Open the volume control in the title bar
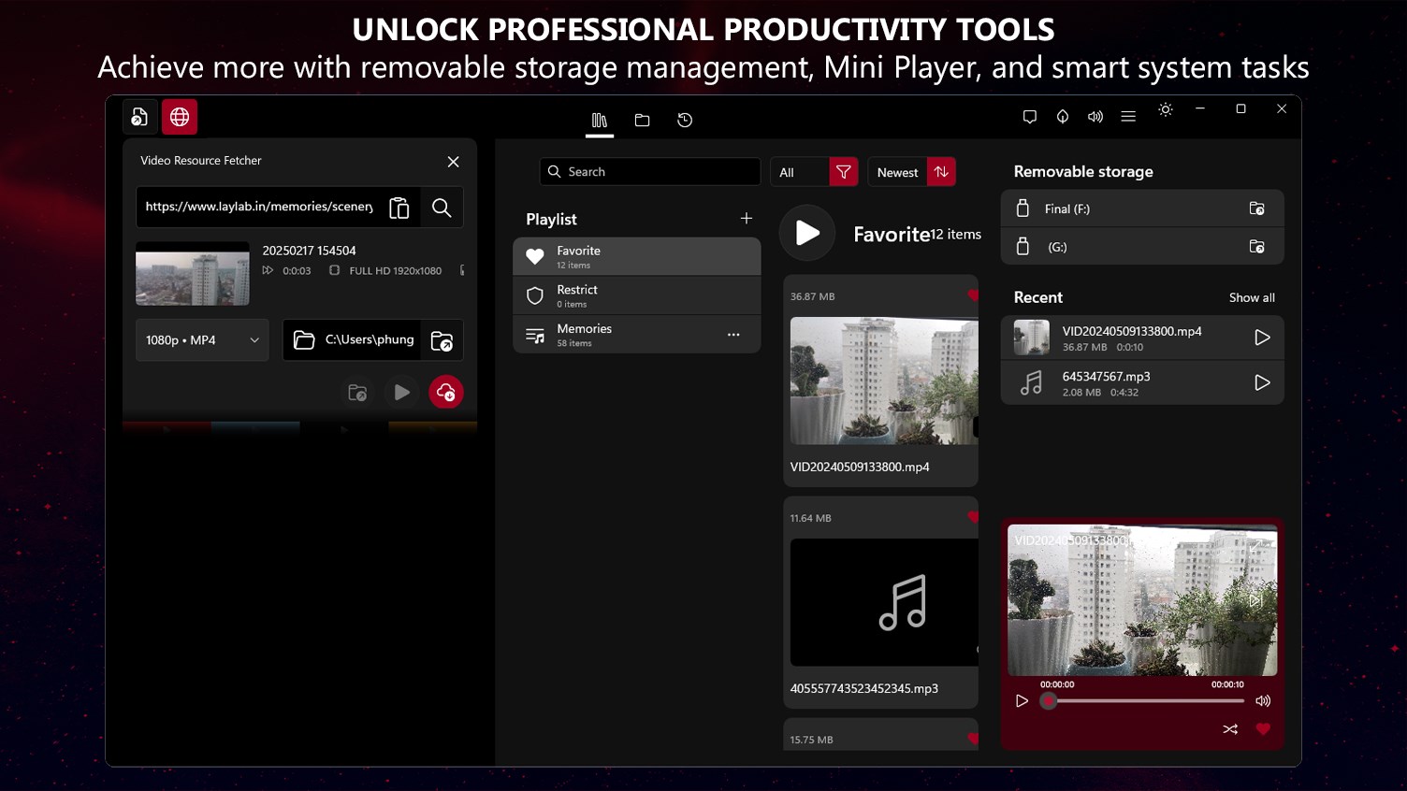The image size is (1407, 791). tap(1095, 117)
